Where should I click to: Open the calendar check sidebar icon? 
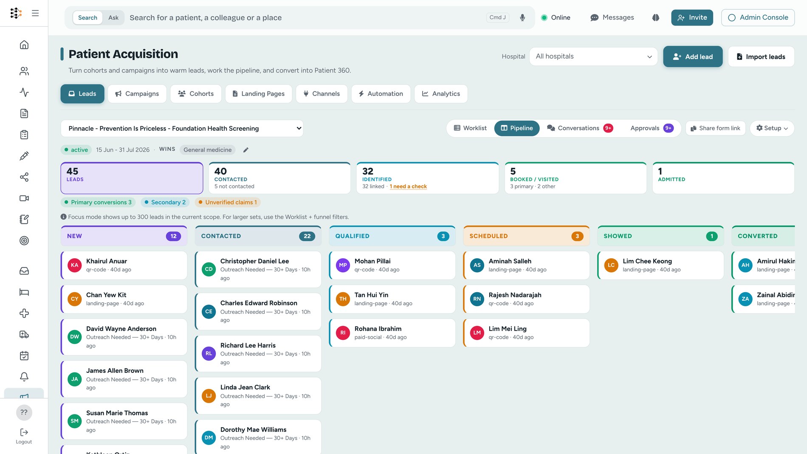(x=24, y=356)
